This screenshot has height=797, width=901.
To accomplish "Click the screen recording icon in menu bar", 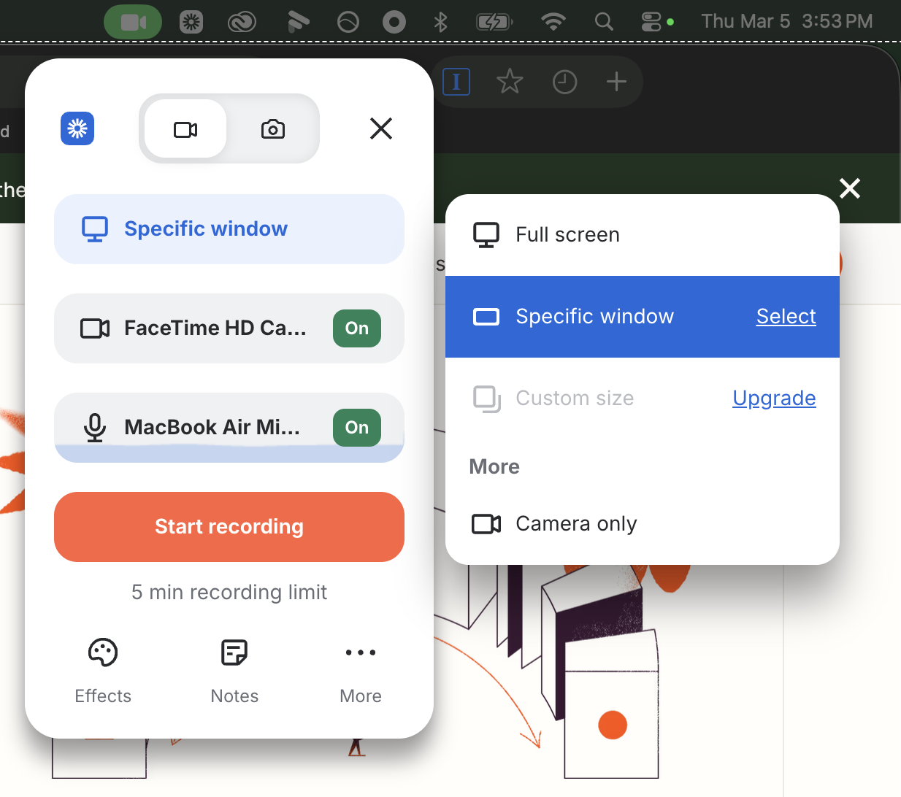I will tap(132, 21).
